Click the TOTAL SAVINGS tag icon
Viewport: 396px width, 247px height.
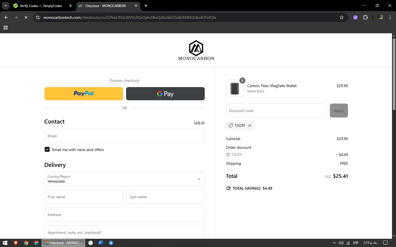[228, 188]
